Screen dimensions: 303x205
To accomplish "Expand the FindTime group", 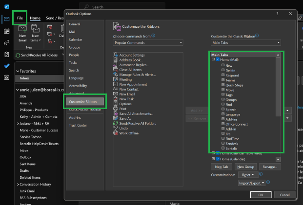I will [x=223, y=138].
